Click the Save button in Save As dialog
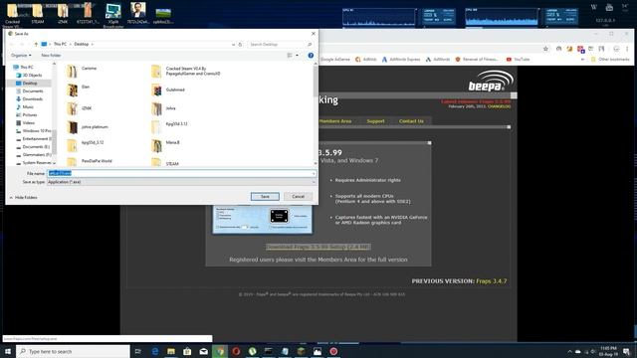Screen dimensions: 637x358 (265, 197)
